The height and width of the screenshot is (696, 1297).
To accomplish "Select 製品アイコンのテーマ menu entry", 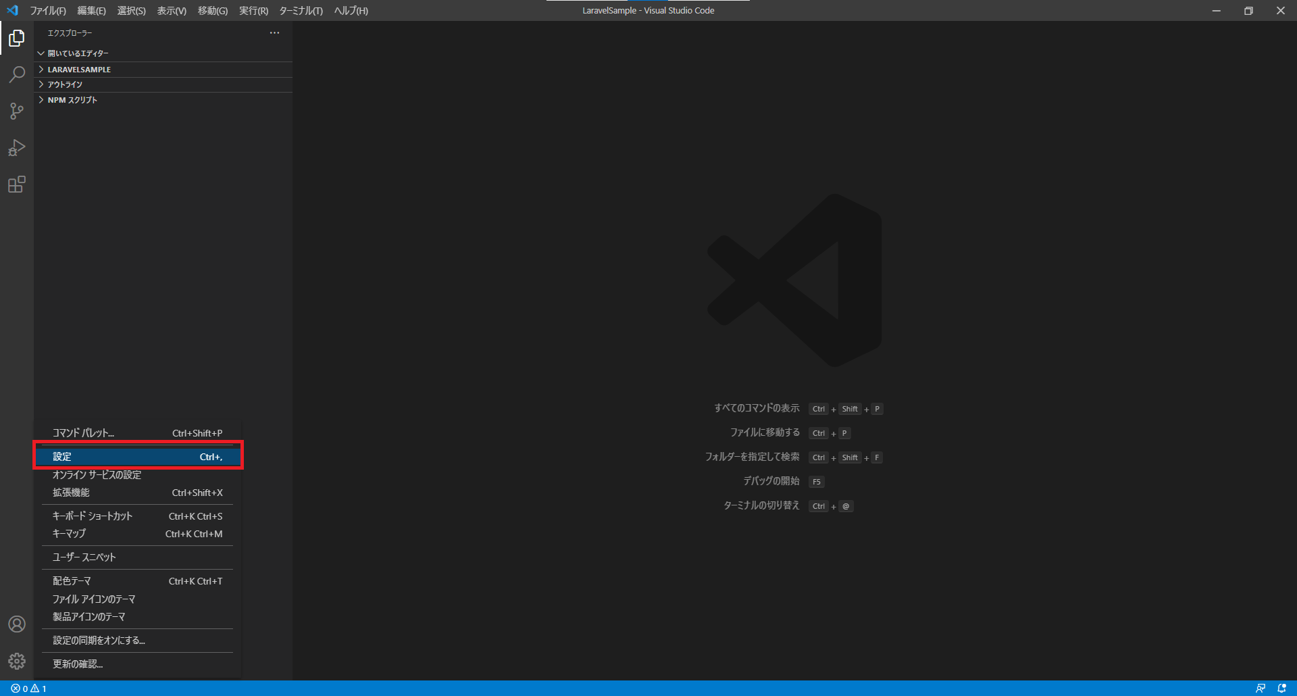I will point(137,617).
